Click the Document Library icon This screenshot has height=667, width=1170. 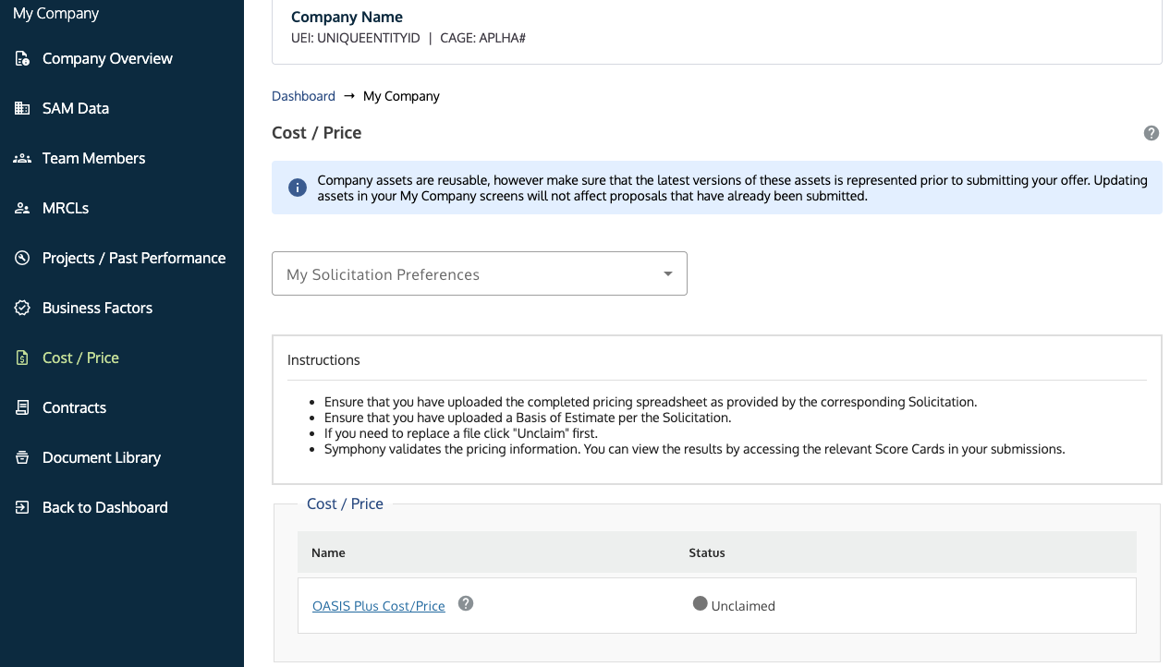point(21,457)
